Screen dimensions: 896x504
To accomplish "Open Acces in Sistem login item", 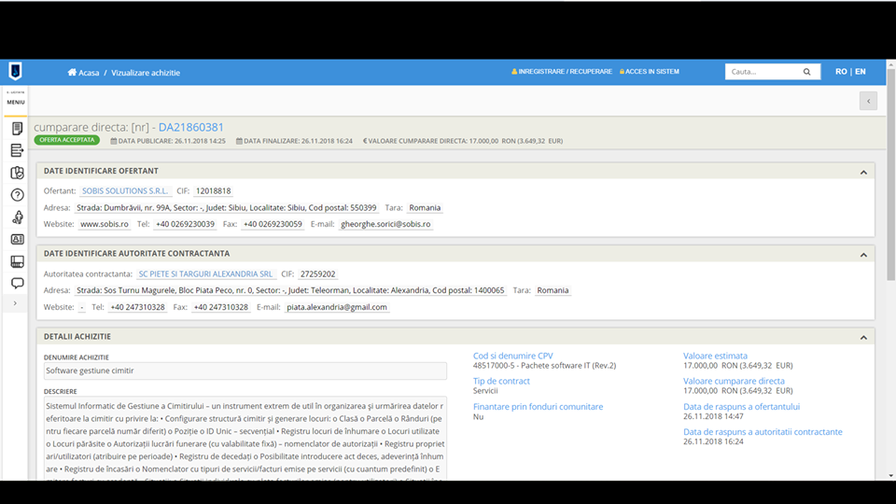I will coord(650,72).
